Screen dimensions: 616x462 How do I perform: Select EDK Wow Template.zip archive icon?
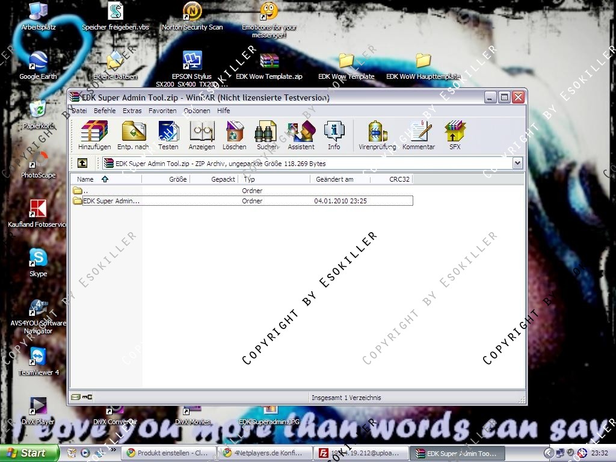pyautogui.click(x=269, y=66)
